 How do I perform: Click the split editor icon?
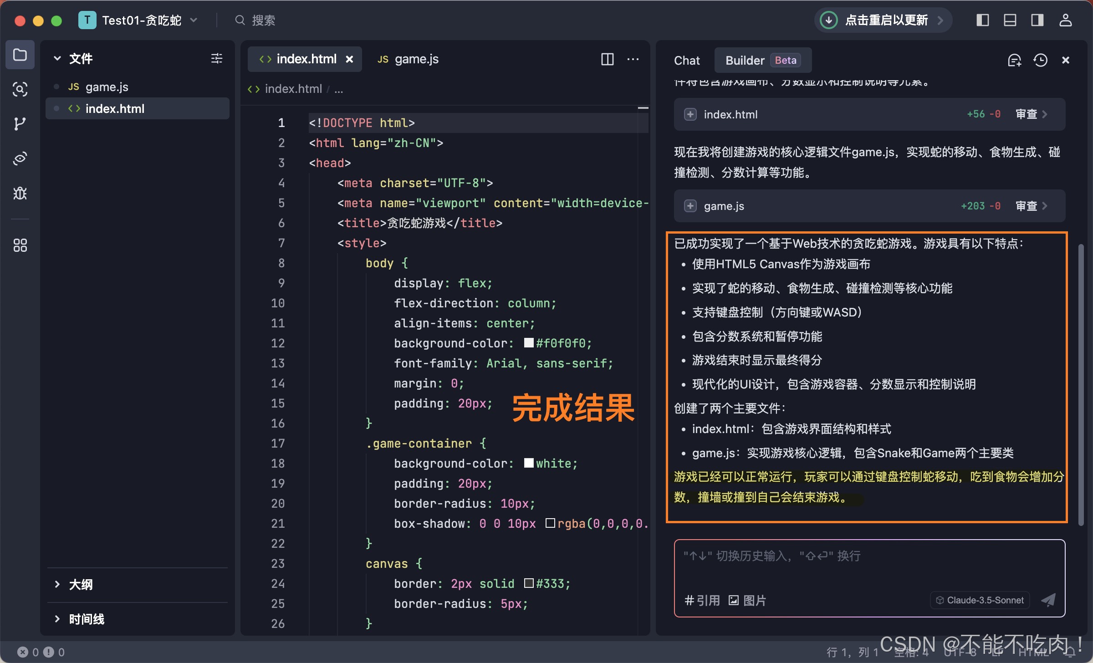pyautogui.click(x=608, y=59)
